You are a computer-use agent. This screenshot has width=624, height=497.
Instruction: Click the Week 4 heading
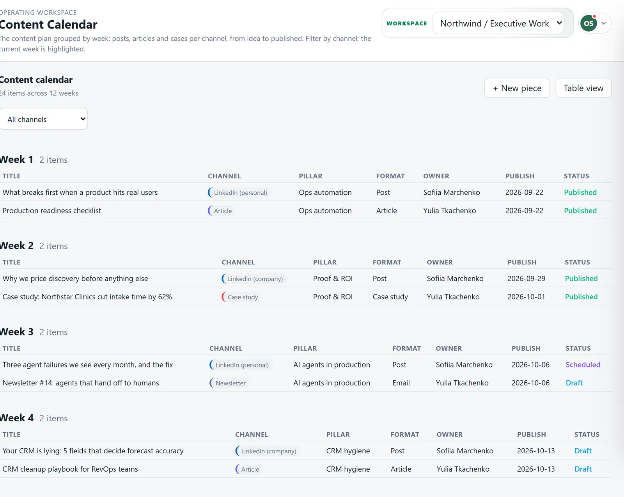click(x=16, y=418)
